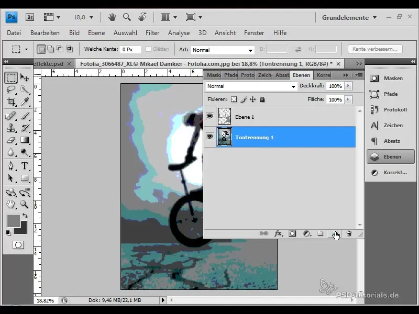Image resolution: width=419 pixels, height=314 pixels.
Task: Select the Brush tool
Action: point(25,116)
